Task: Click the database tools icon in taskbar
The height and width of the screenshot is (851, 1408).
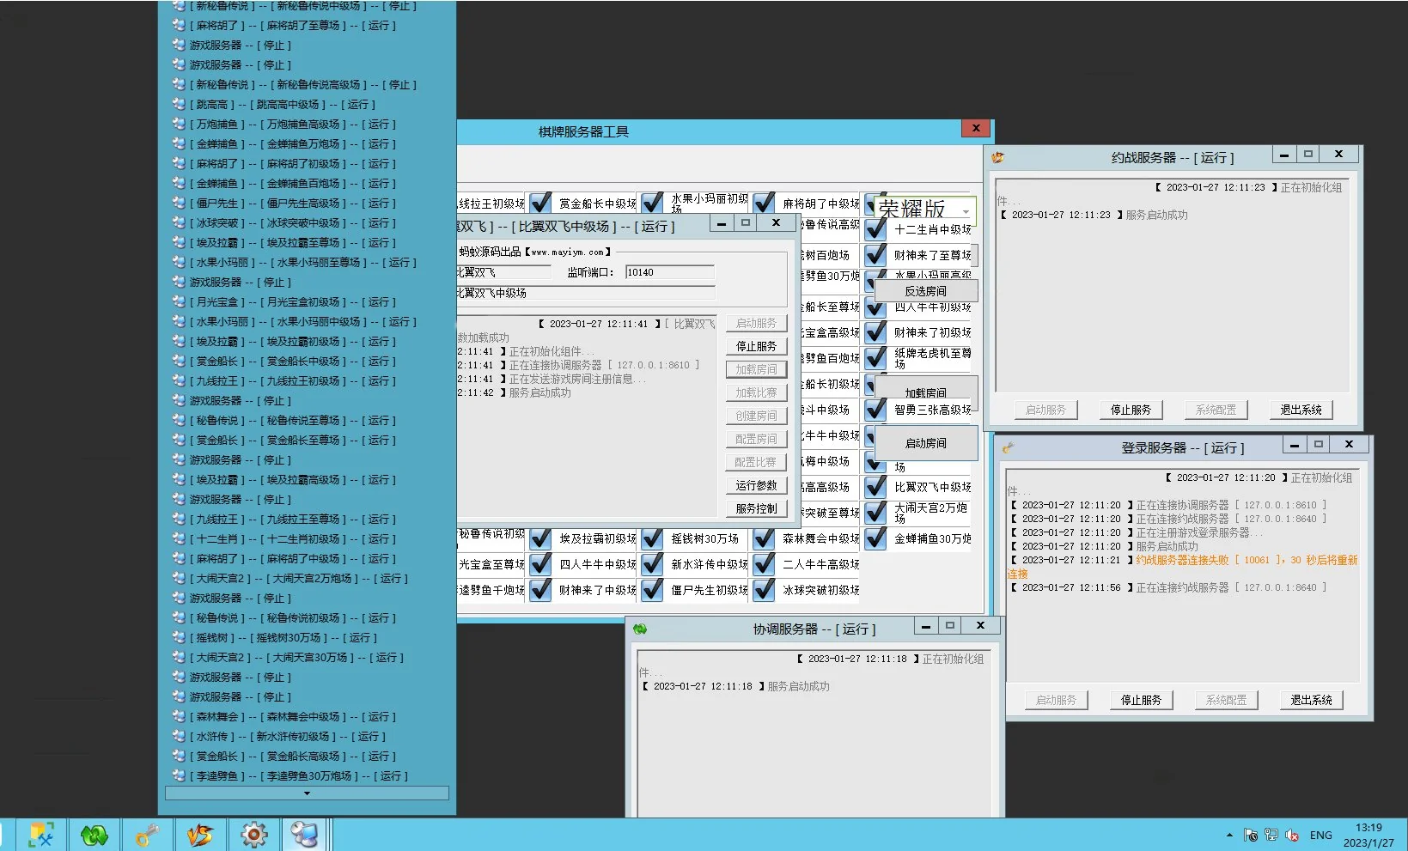Action: 41,835
